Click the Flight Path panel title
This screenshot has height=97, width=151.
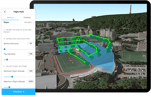[19, 12]
